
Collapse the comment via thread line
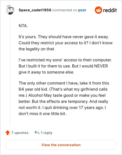[10, 70]
